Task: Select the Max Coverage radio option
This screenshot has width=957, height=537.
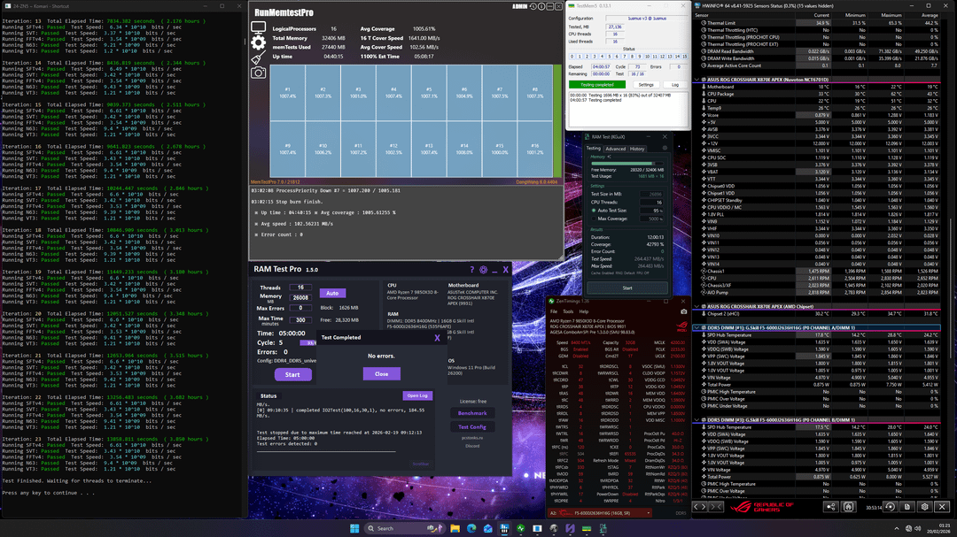Action: [x=593, y=219]
